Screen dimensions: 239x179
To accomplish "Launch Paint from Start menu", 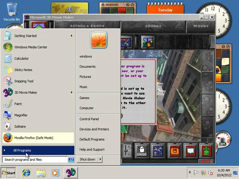I will [x=38, y=104].
